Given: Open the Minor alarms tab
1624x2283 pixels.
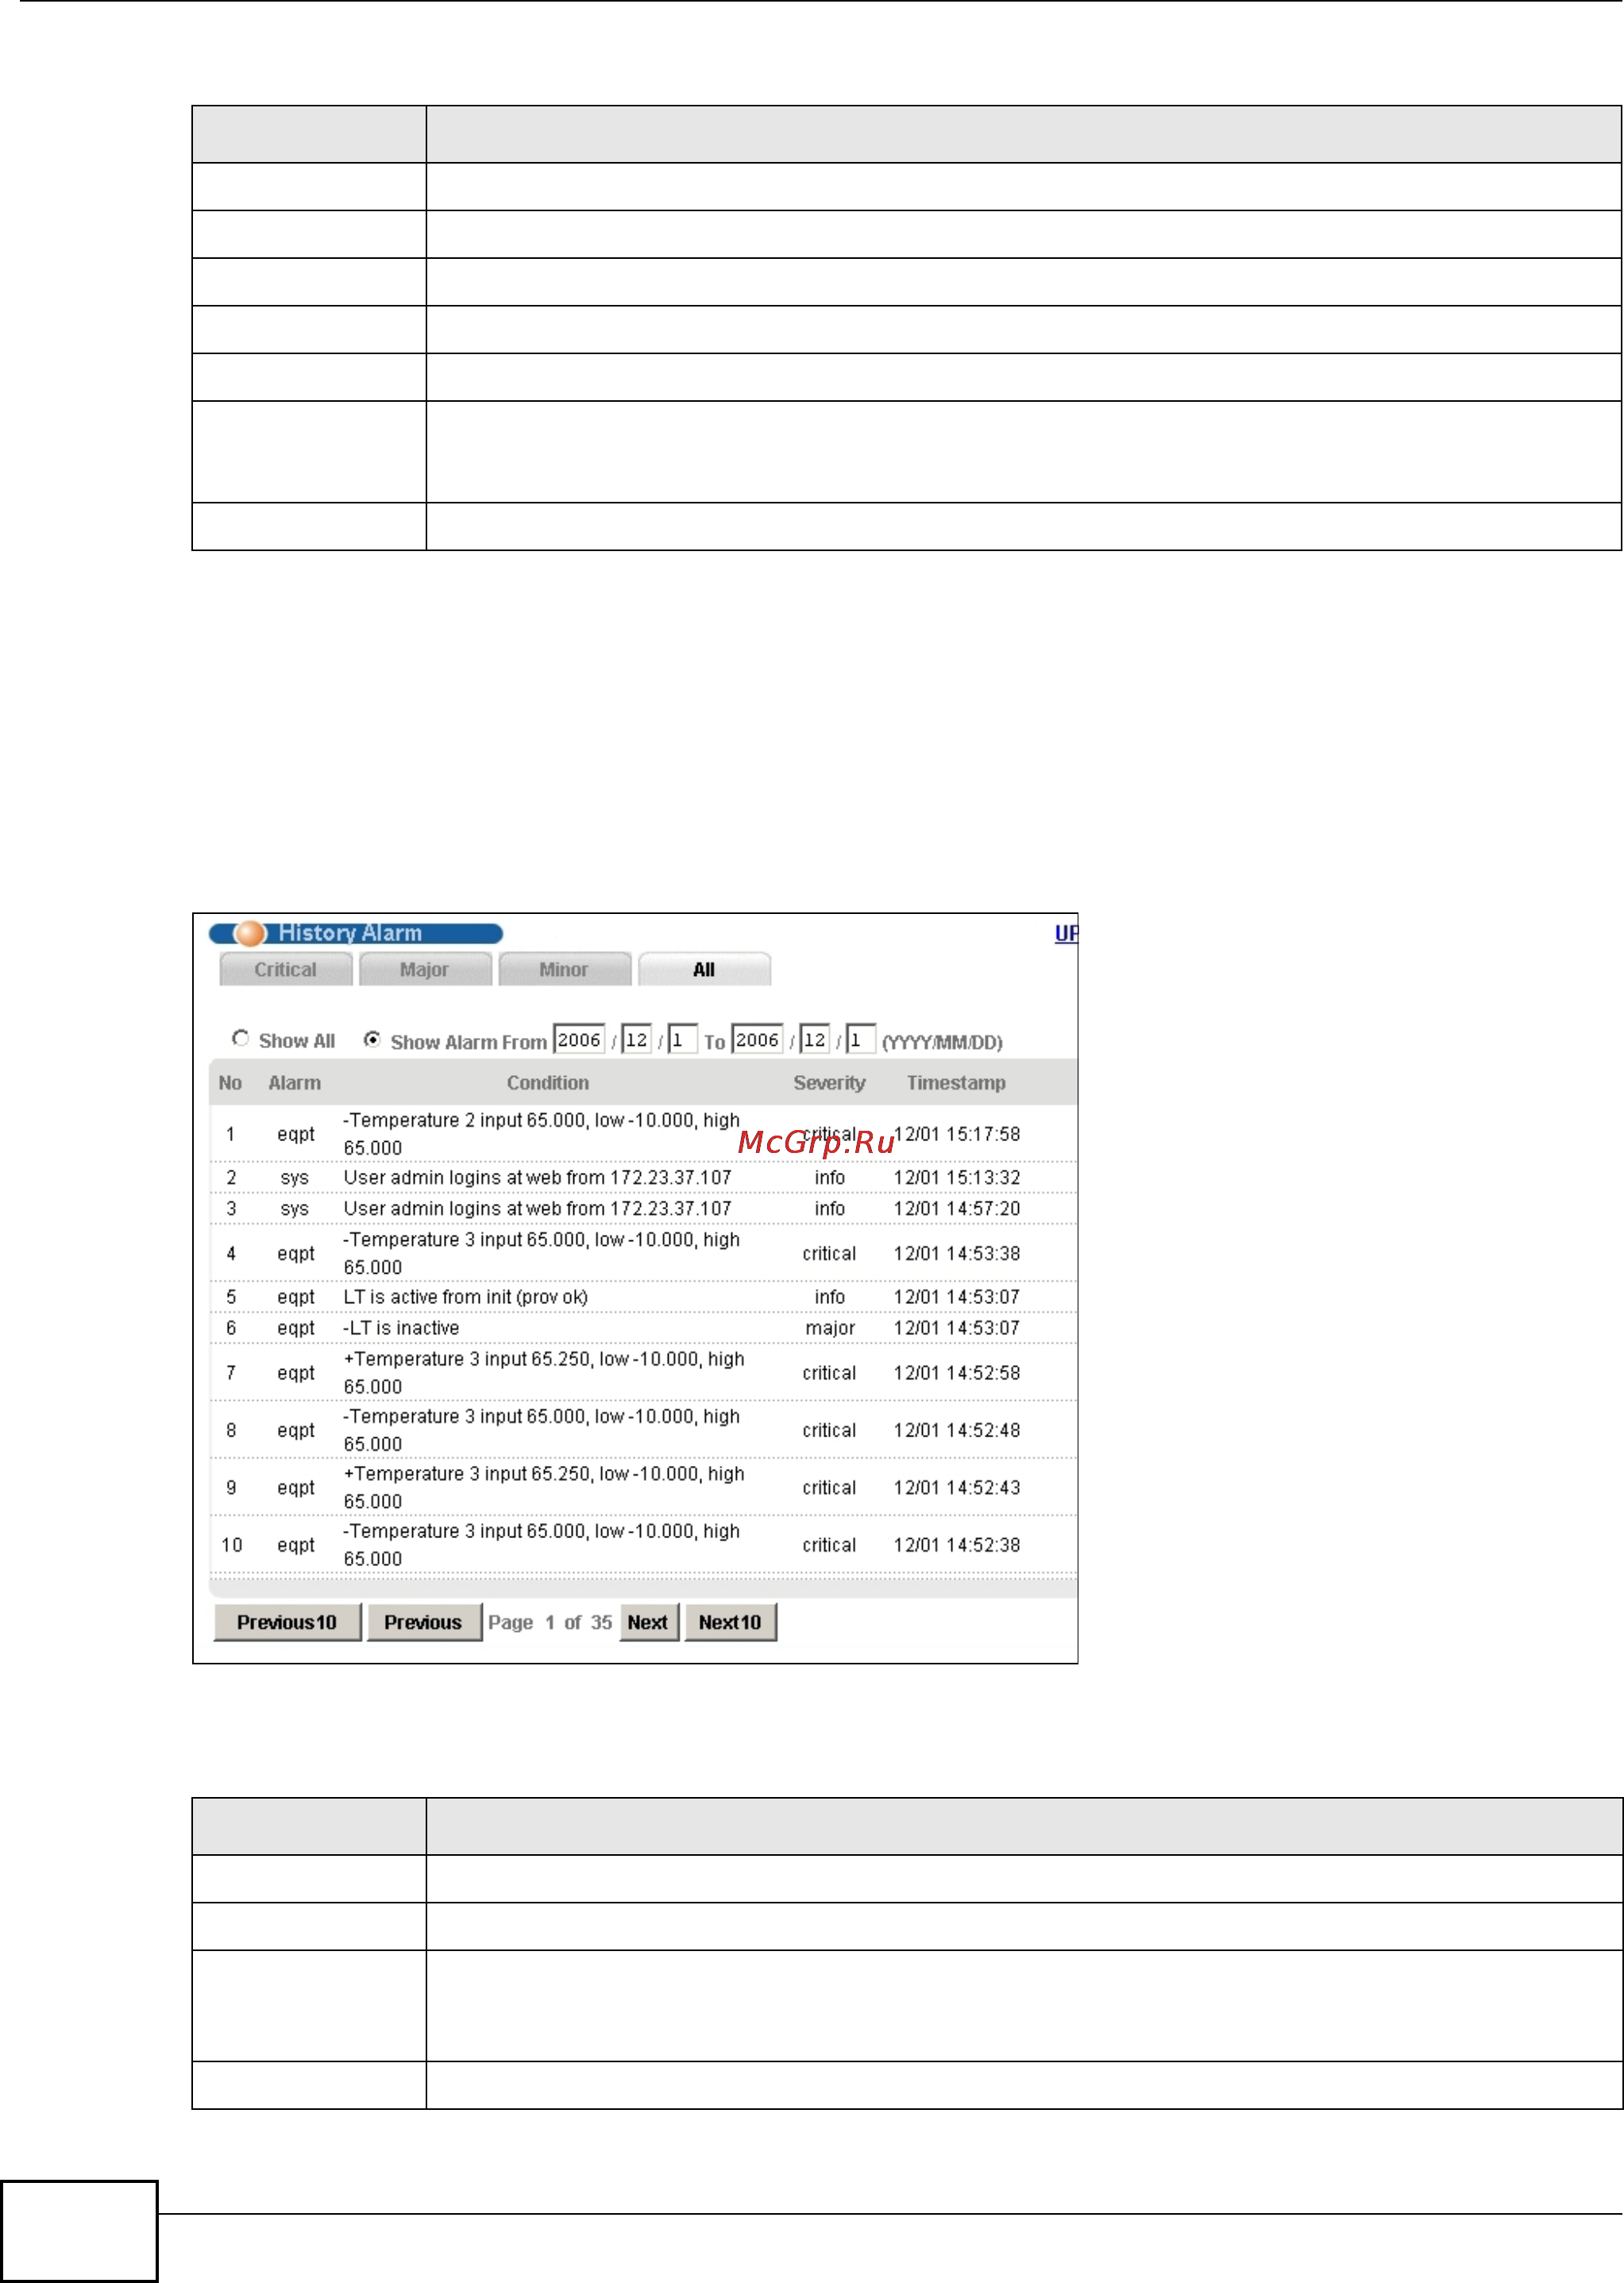Looking at the screenshot, I should [564, 969].
